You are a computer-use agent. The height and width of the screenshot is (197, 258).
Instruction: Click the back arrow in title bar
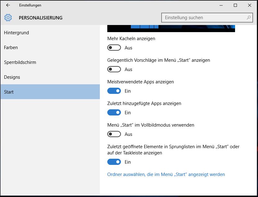(8, 5)
